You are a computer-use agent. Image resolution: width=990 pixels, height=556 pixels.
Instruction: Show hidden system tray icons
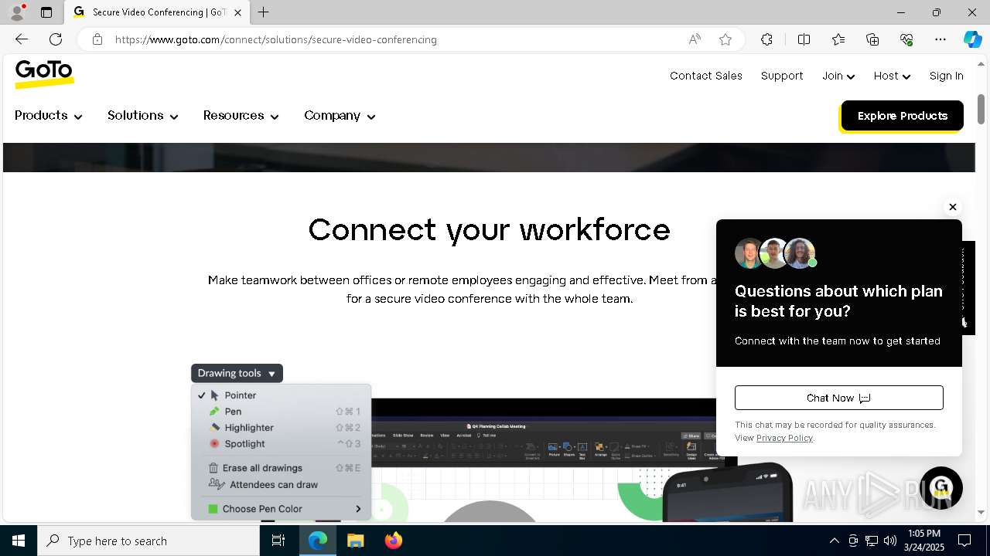pos(834,541)
